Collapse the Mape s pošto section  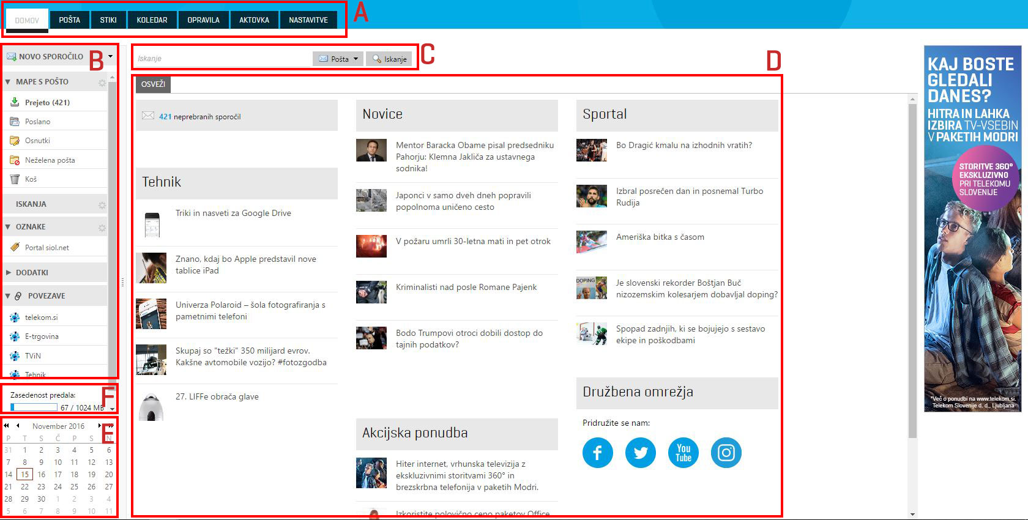(x=8, y=82)
